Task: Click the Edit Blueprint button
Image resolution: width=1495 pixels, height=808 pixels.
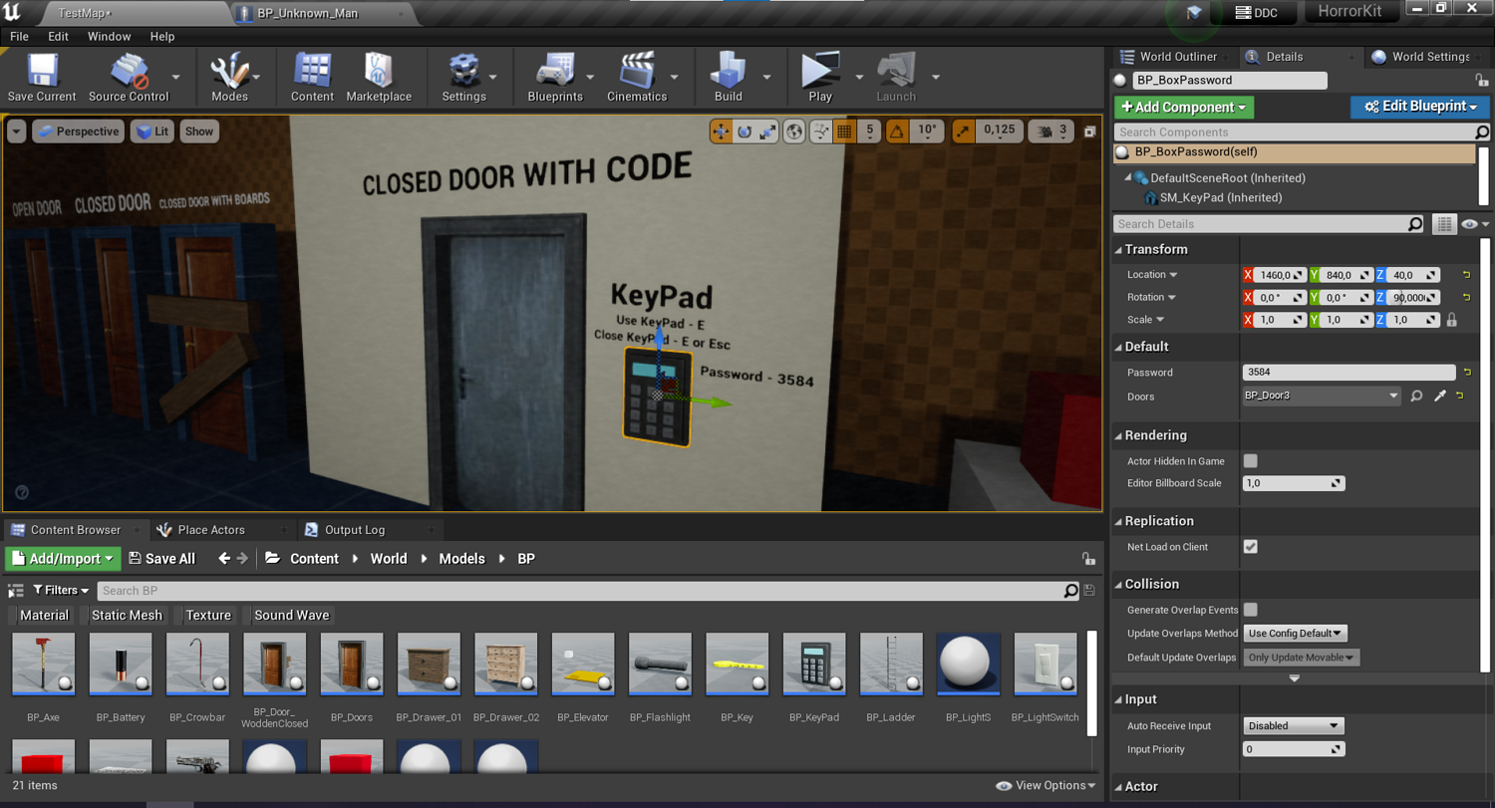Action: [1420, 107]
